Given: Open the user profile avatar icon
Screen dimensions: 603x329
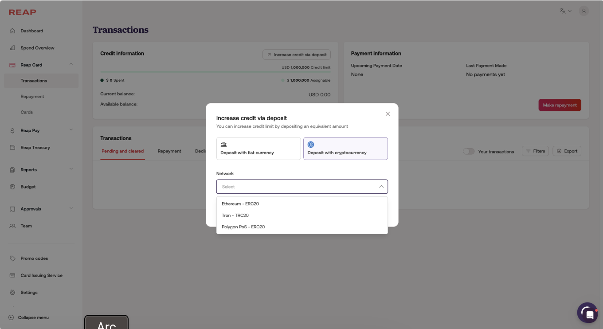Looking at the screenshot, I should (583, 11).
